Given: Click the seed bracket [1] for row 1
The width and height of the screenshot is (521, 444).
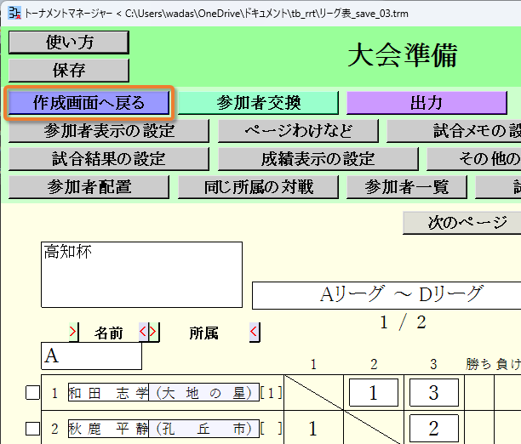Looking at the screenshot, I should point(271,393).
